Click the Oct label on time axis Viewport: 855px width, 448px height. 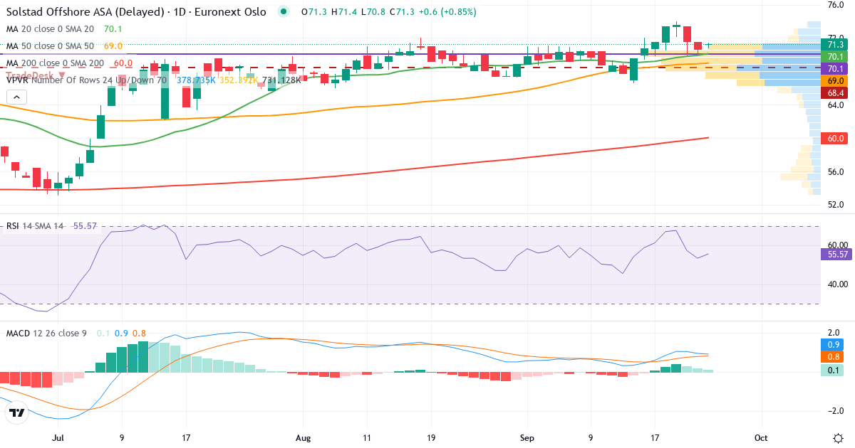point(761,437)
